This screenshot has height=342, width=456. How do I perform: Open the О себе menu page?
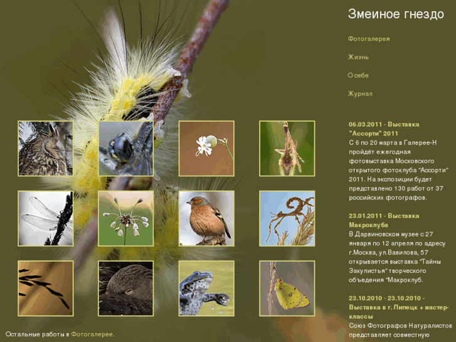[358, 75]
